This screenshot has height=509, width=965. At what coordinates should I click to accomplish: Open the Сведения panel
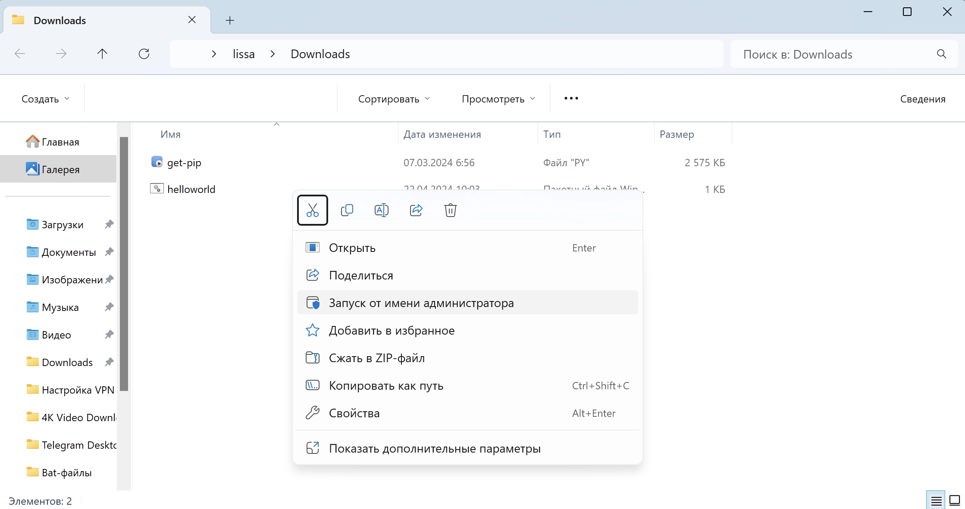[922, 99]
